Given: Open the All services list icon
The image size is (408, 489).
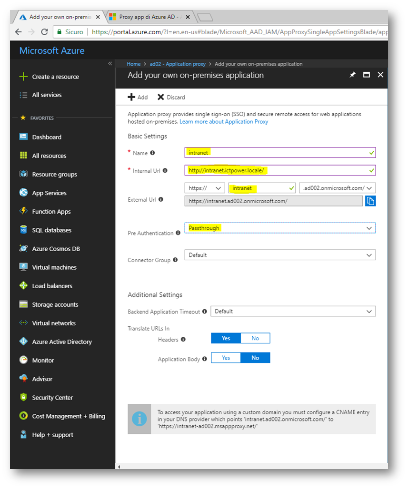Looking at the screenshot, I should 23,95.
